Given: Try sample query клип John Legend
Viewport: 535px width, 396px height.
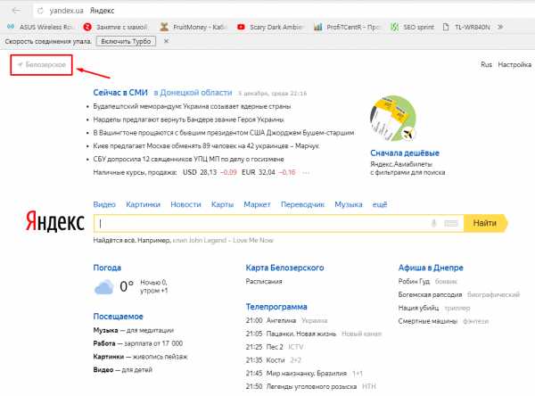Looking at the screenshot, I should (x=223, y=240).
